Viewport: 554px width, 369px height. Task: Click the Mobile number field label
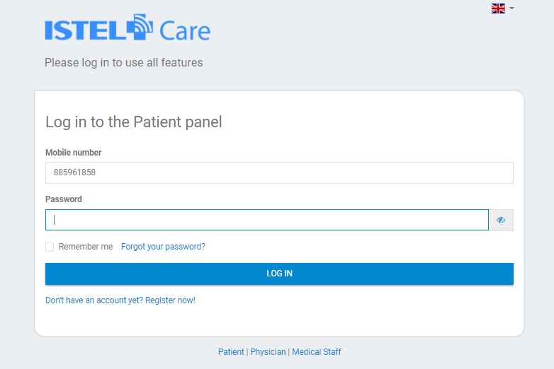pyautogui.click(x=73, y=153)
